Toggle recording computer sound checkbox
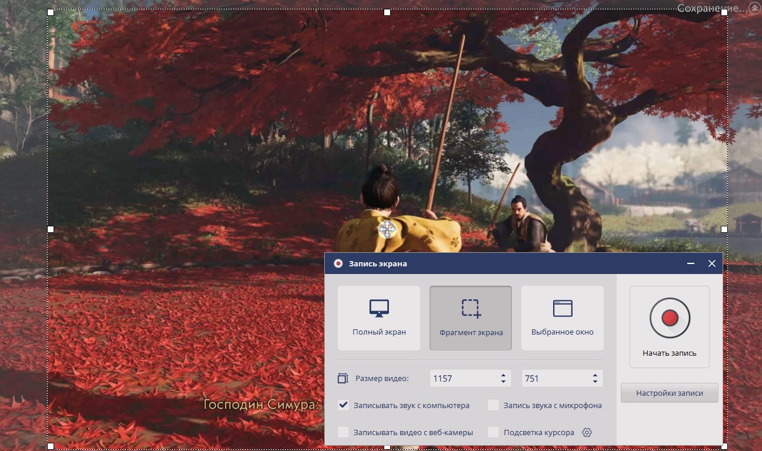Viewport: 762px width, 451px height. 344,405
